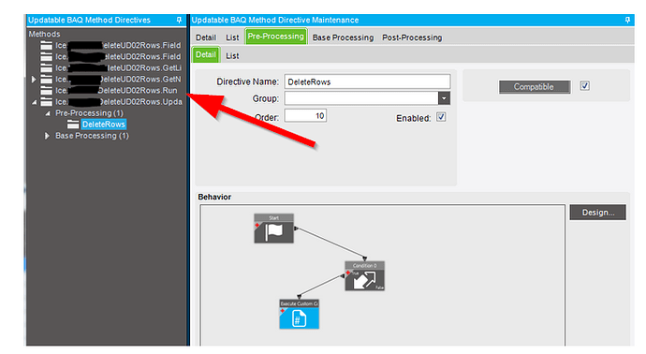
Task: Open the top-level List tab
Action: [232, 37]
